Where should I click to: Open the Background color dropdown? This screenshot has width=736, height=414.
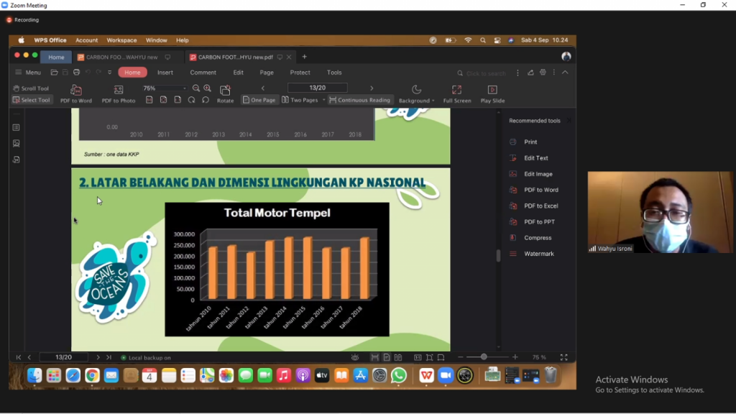[x=433, y=101]
